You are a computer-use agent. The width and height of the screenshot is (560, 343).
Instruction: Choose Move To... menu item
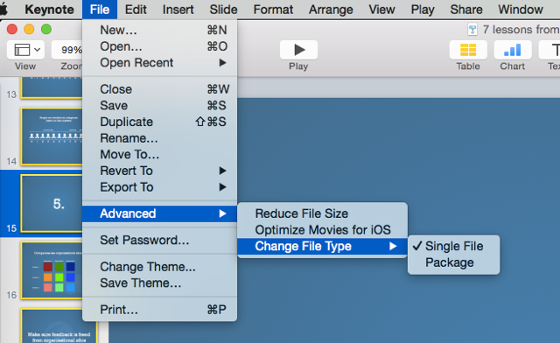[x=159, y=154]
